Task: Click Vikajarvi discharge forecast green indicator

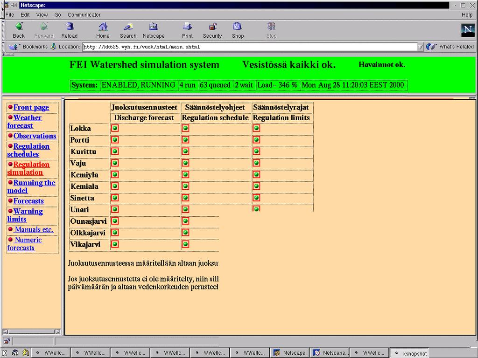Action: pos(115,244)
